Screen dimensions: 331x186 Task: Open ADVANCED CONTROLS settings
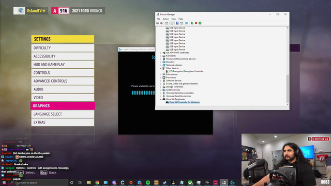(63, 81)
